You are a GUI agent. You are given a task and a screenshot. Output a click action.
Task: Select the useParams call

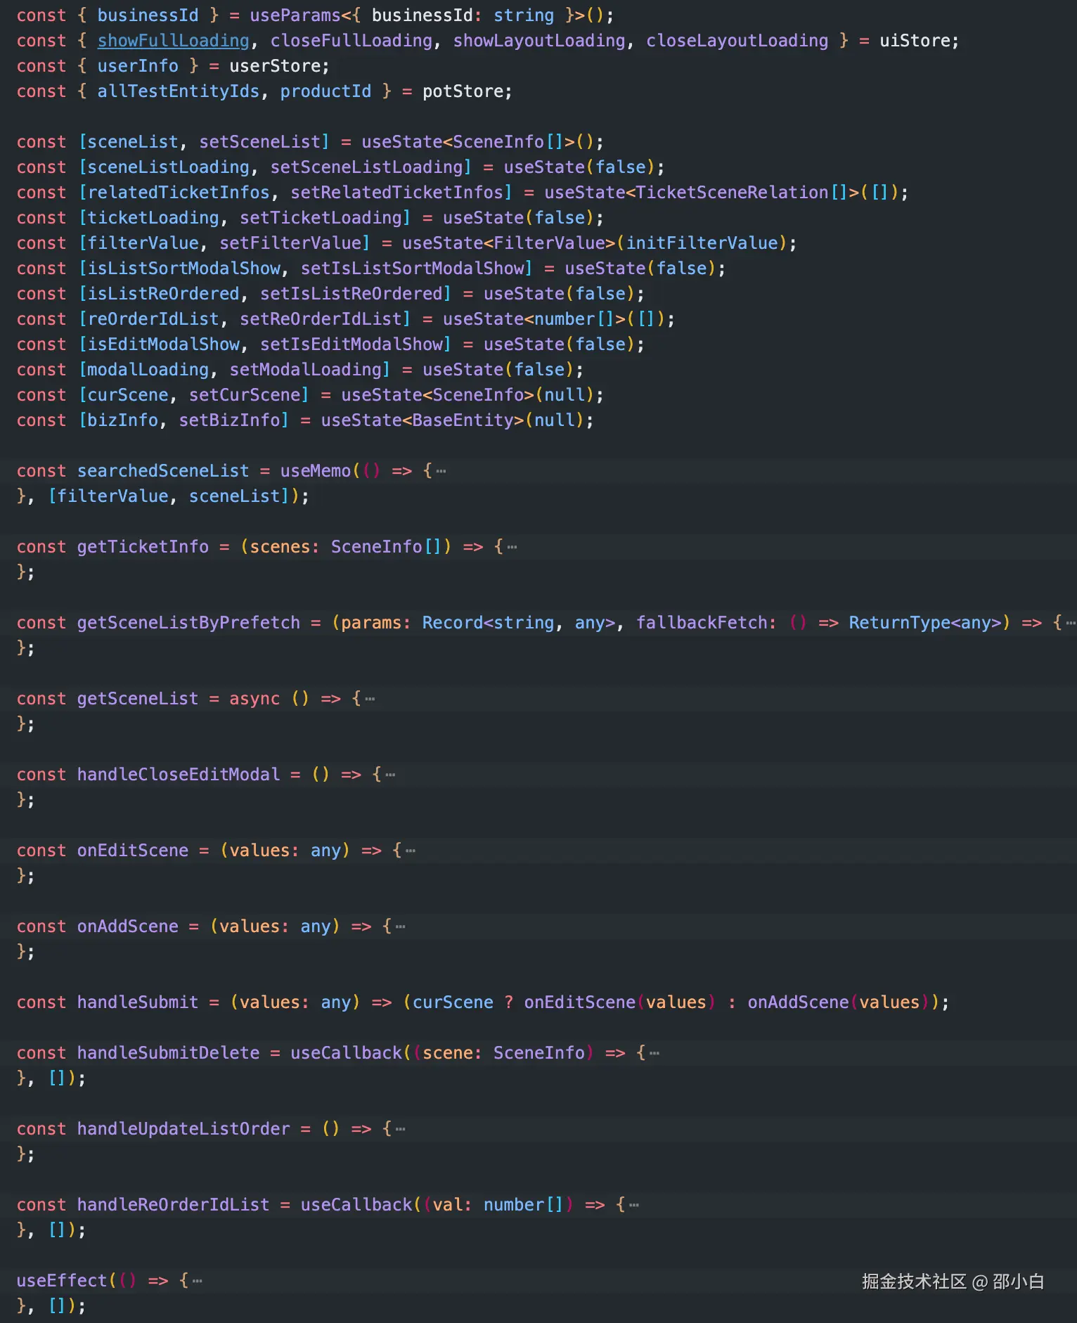(295, 15)
